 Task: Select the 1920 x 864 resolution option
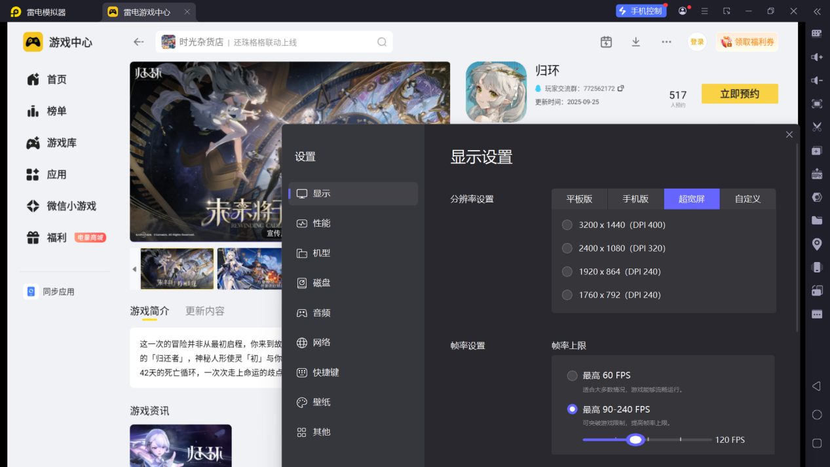pyautogui.click(x=567, y=271)
